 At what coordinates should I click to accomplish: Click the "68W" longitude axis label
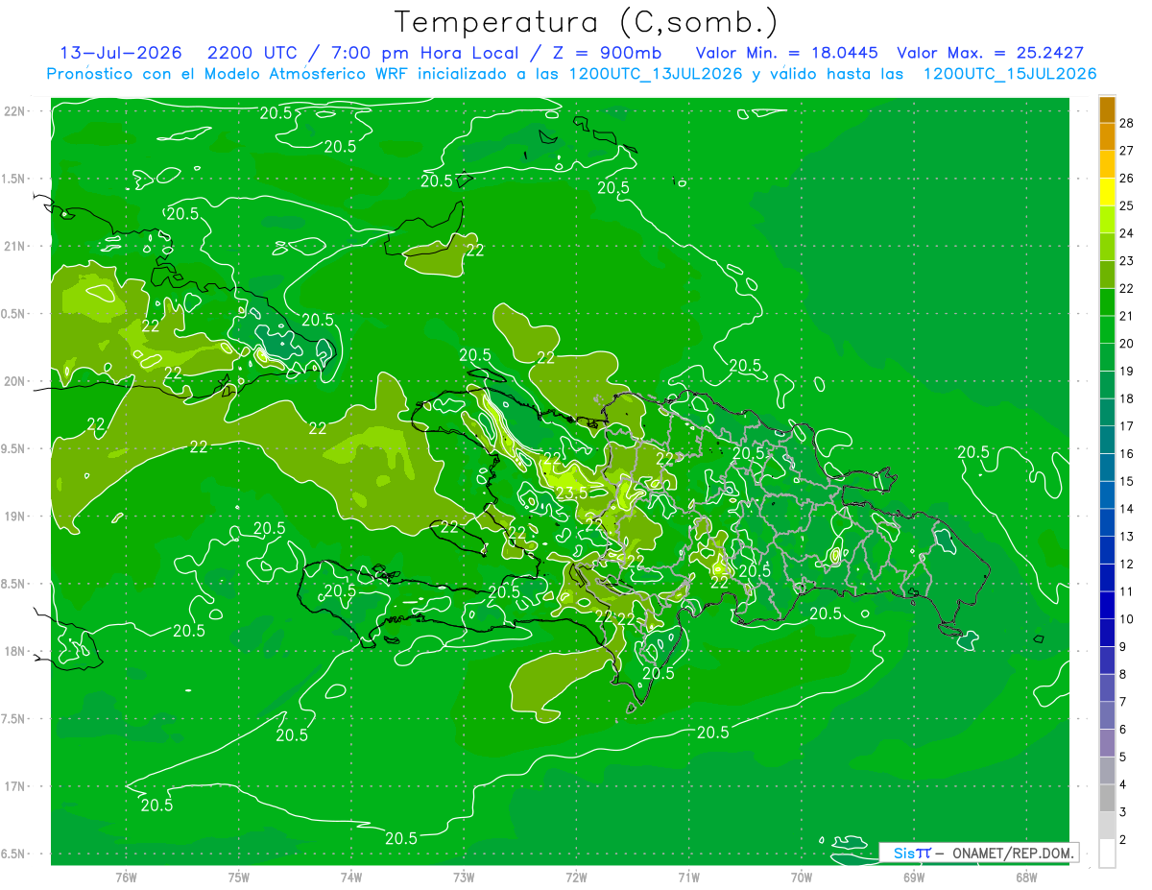[x=1026, y=878]
